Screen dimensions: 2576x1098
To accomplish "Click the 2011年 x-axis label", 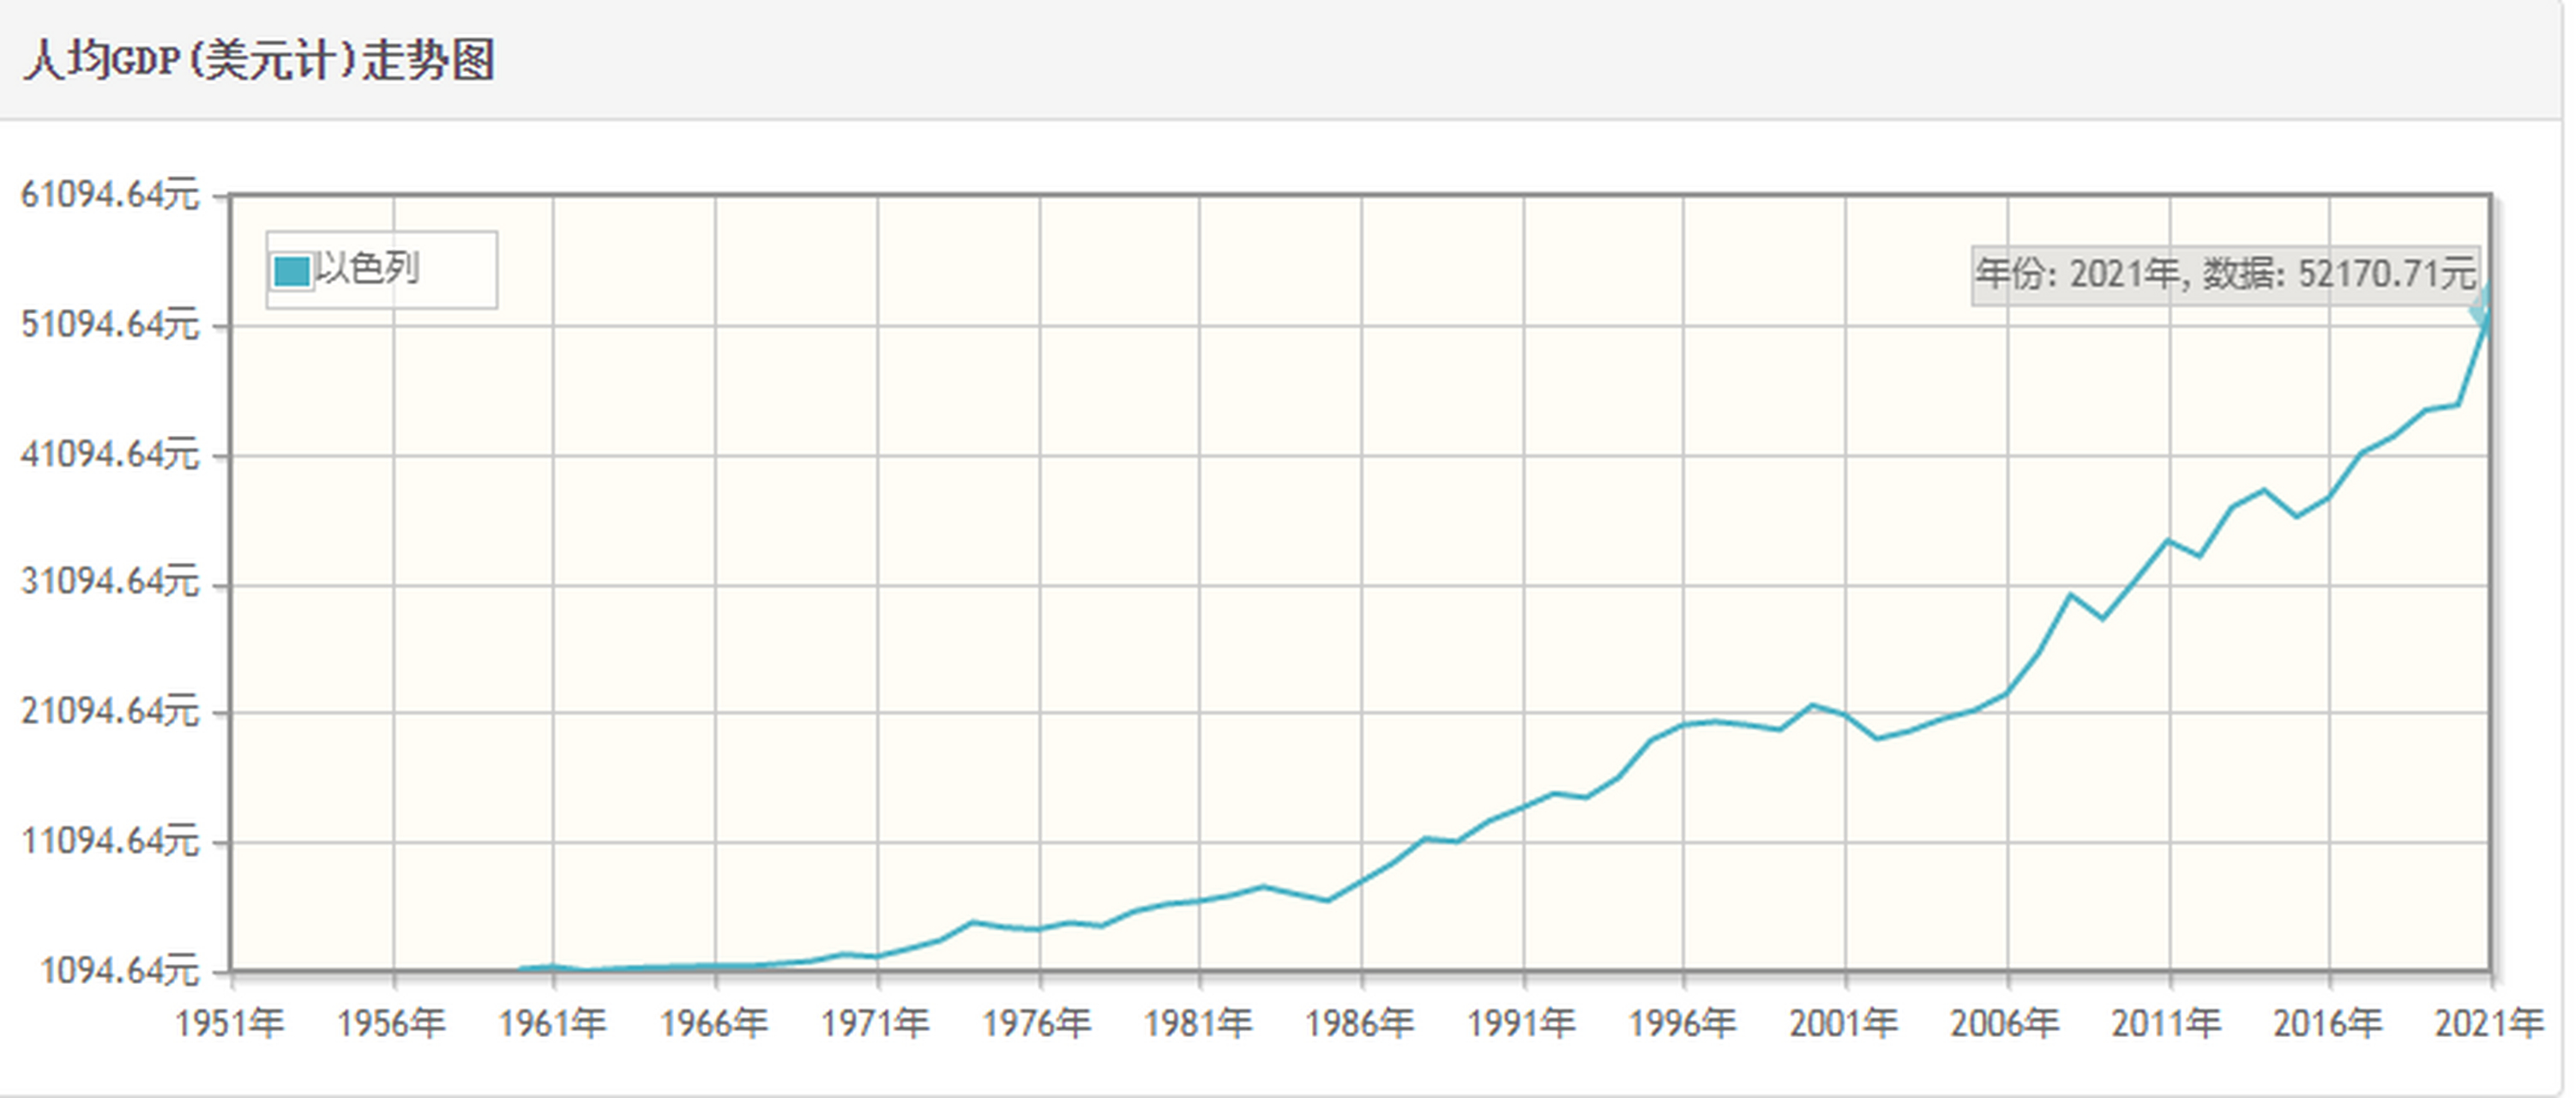I will pos(2166,1023).
